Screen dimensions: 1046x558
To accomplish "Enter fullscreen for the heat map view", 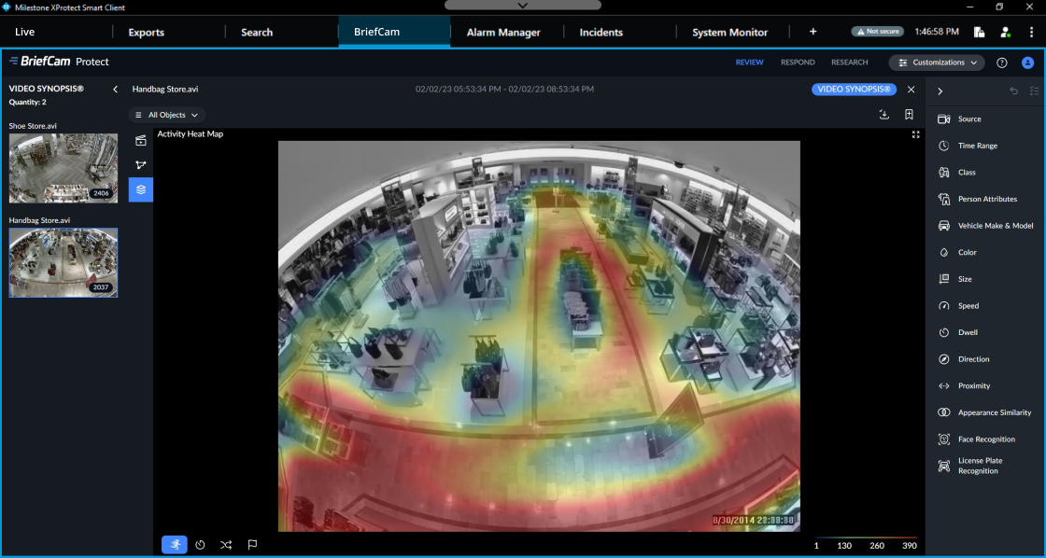I will click(x=915, y=134).
